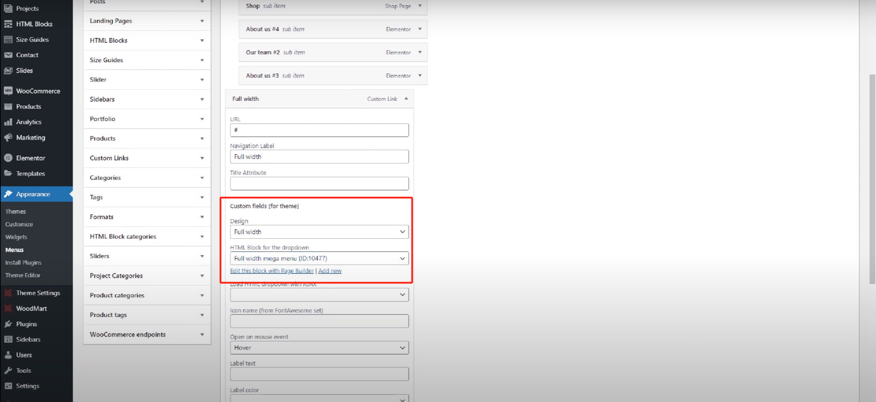Open the Design dropdown
Screen dimensions: 876x402
pyautogui.click(x=319, y=232)
